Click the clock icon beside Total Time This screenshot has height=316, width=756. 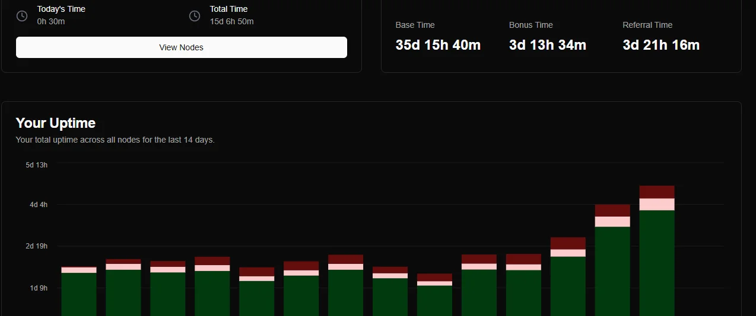(x=195, y=16)
